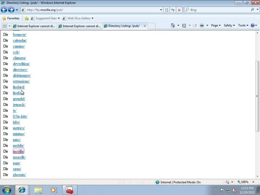This screenshot has width=260, height=195.
Task: Open the calendar/ directory link
Action: (x=20, y=40)
